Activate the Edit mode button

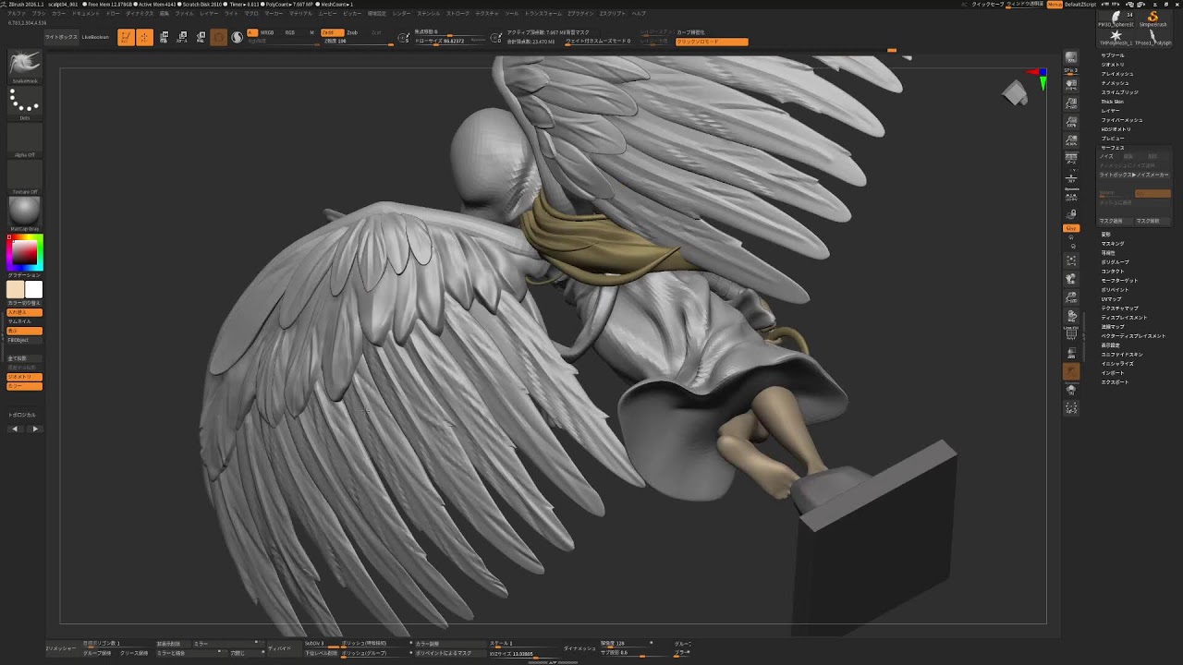126,37
